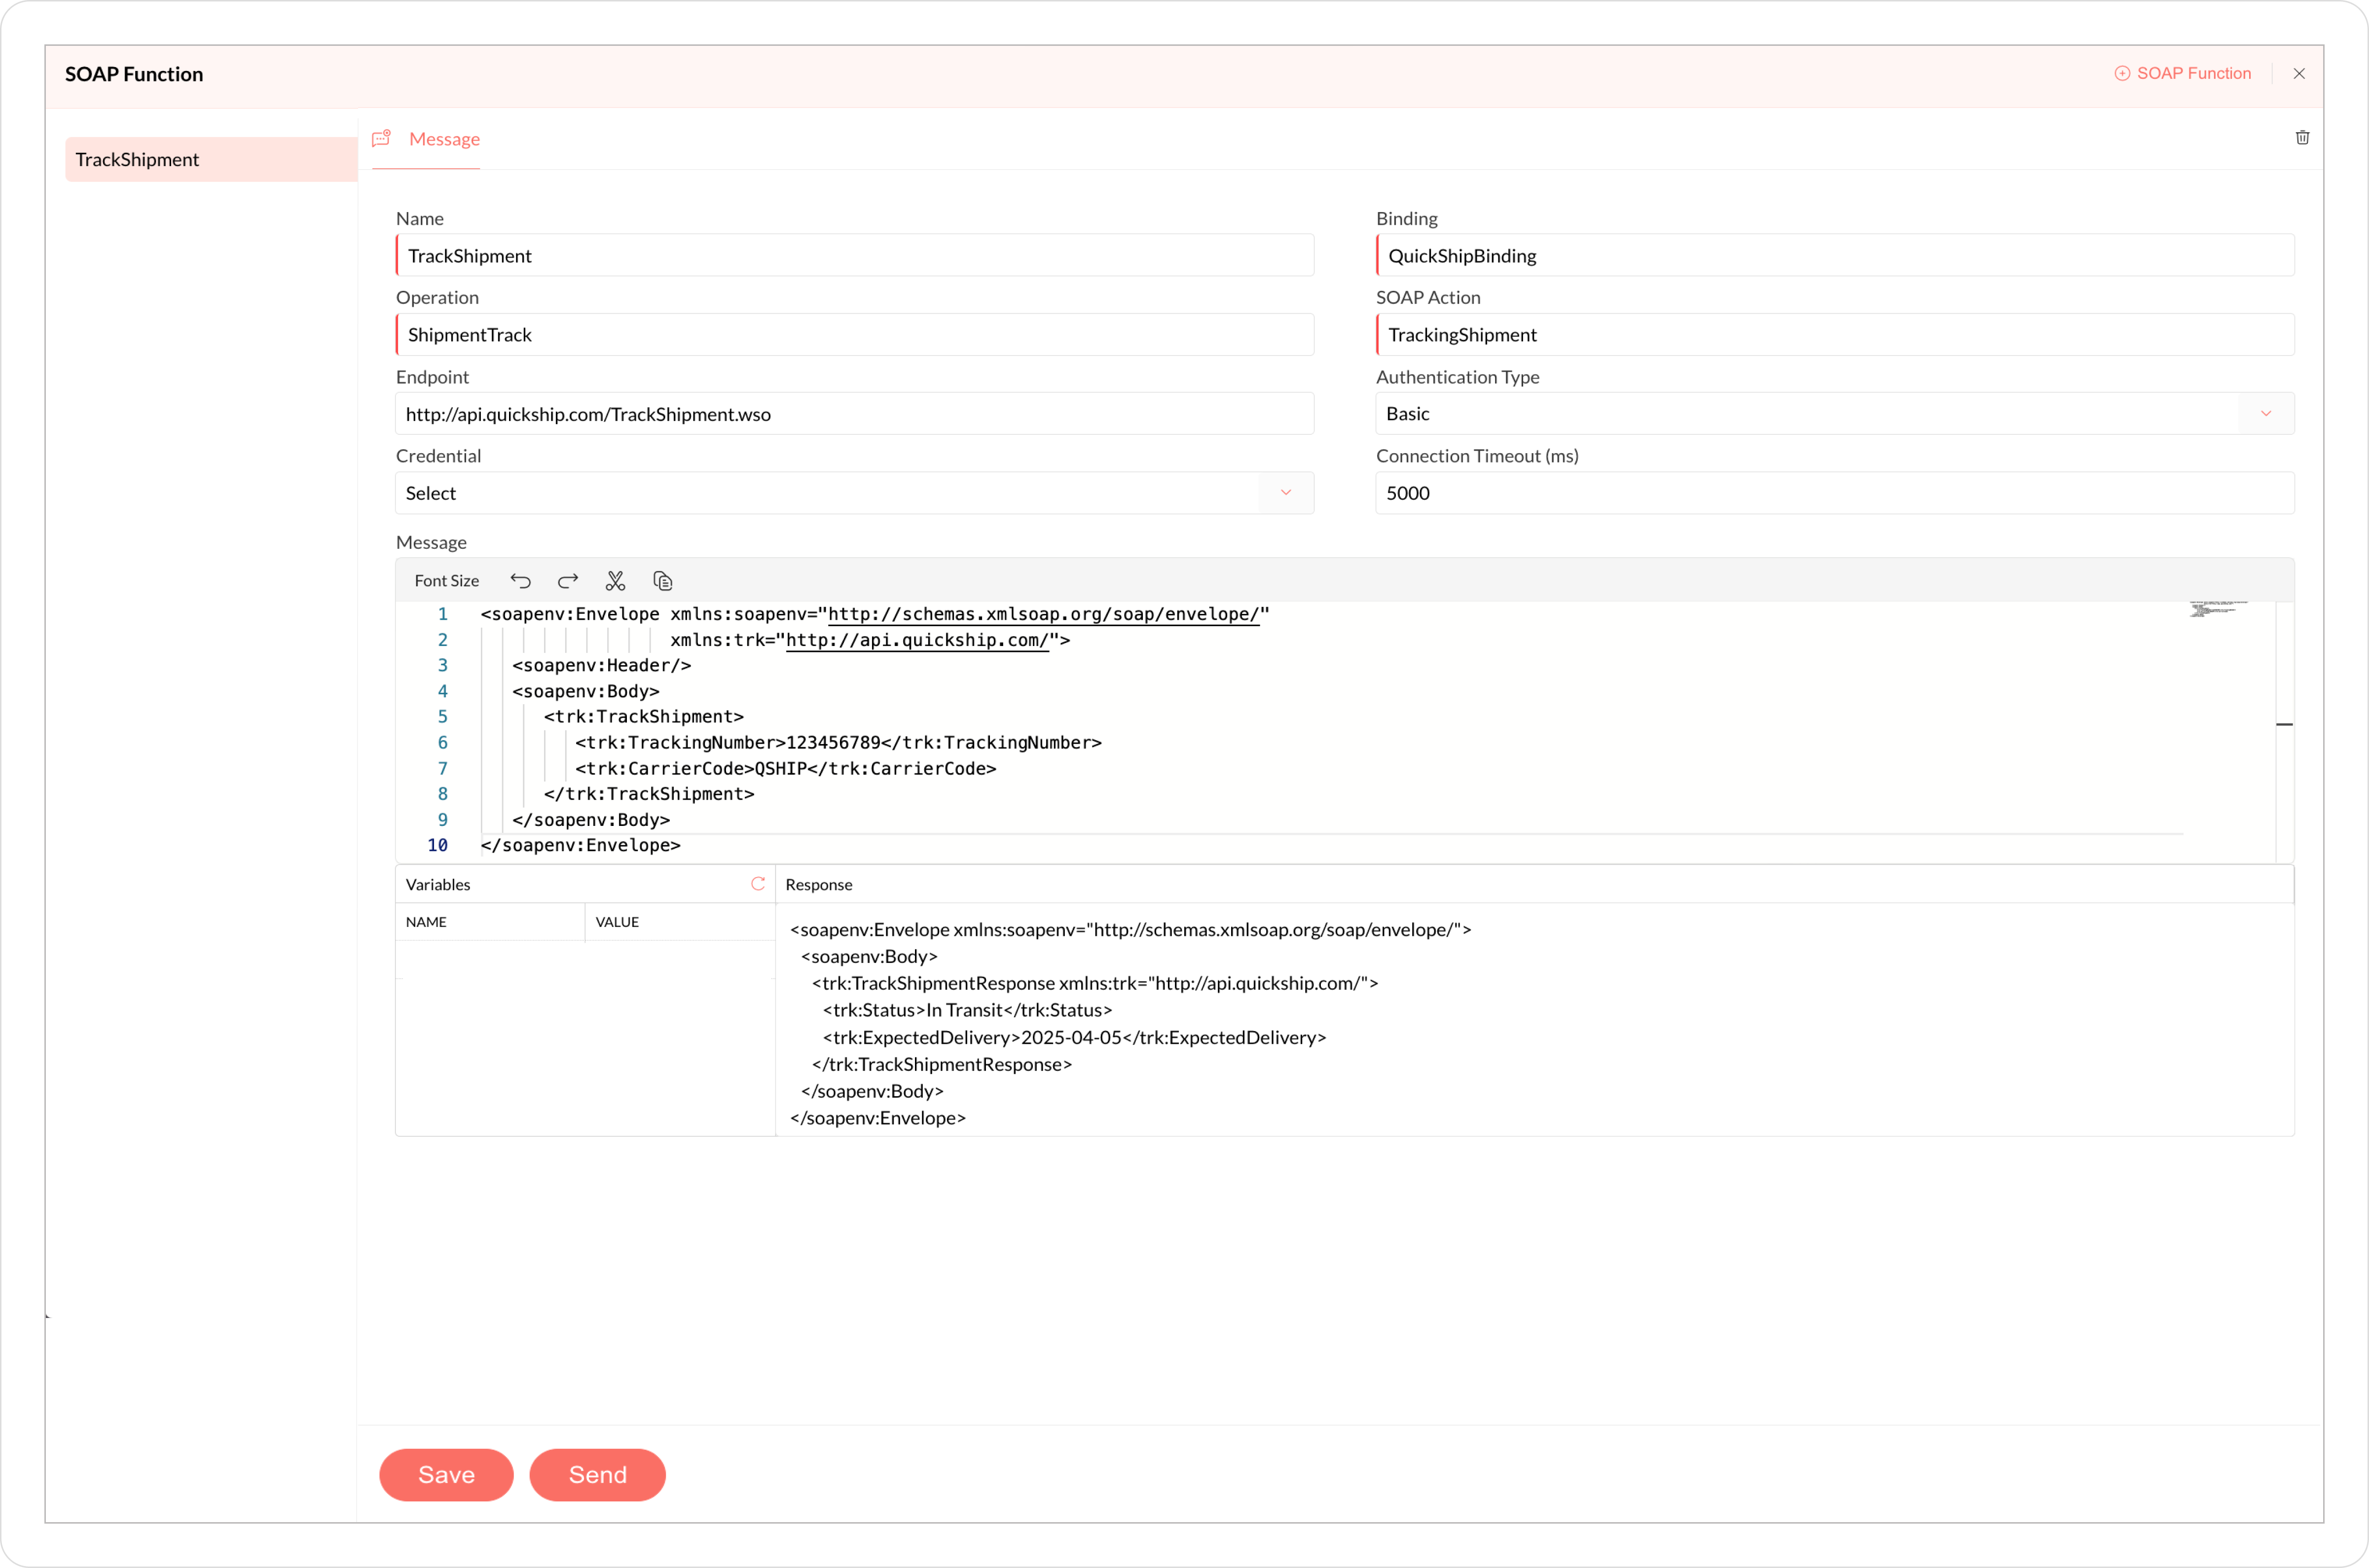Image resolution: width=2369 pixels, height=1568 pixels.
Task: Switch to the Message tab
Action: (444, 139)
